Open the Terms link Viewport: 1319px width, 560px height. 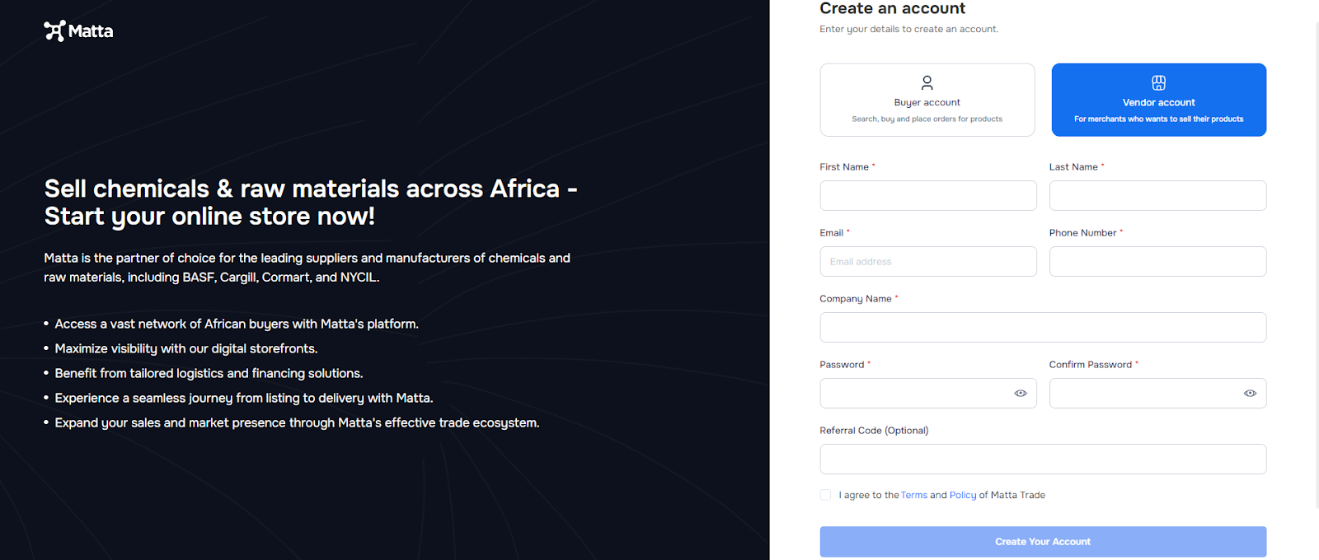(x=914, y=495)
